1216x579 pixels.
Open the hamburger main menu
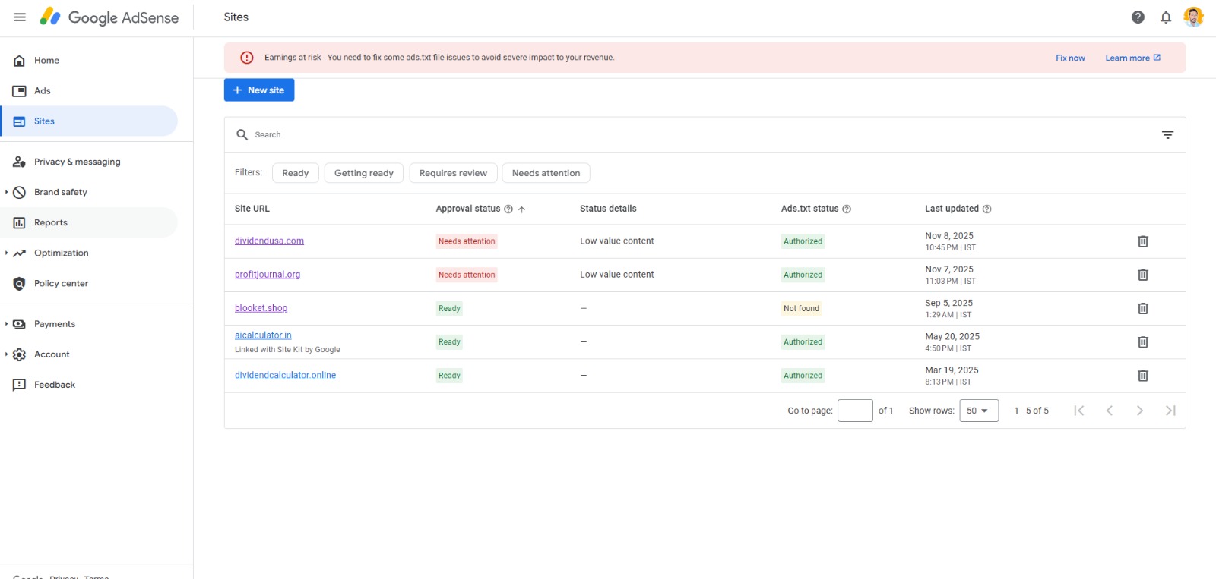click(x=20, y=17)
